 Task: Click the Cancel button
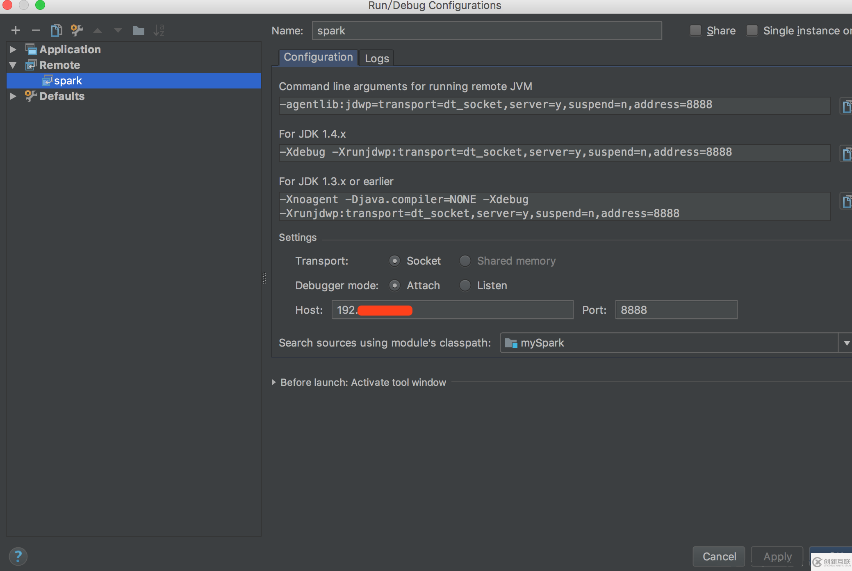(x=719, y=554)
